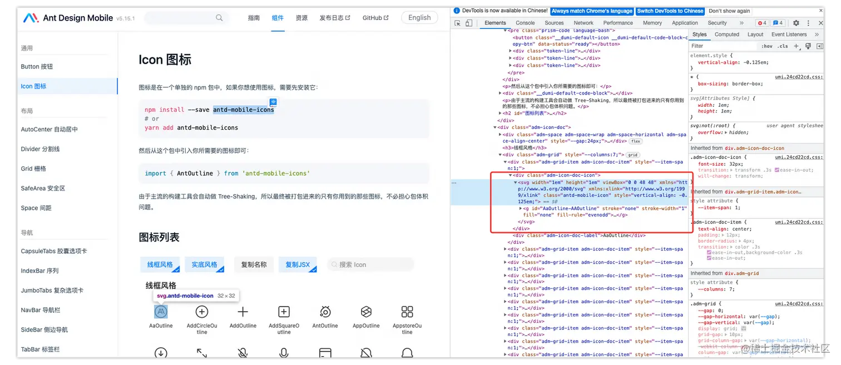Toggle the grid badge on the adm-grid element
Image resolution: width=841 pixels, height=365 pixels.
click(x=632, y=155)
